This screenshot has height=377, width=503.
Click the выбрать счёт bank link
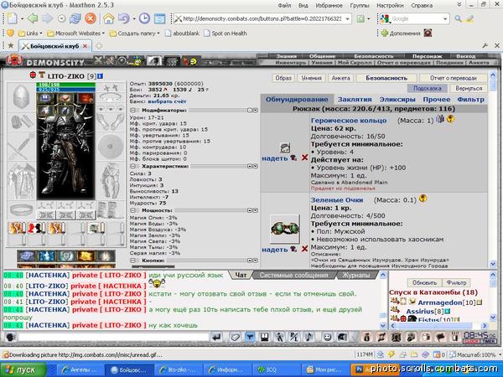167,101
